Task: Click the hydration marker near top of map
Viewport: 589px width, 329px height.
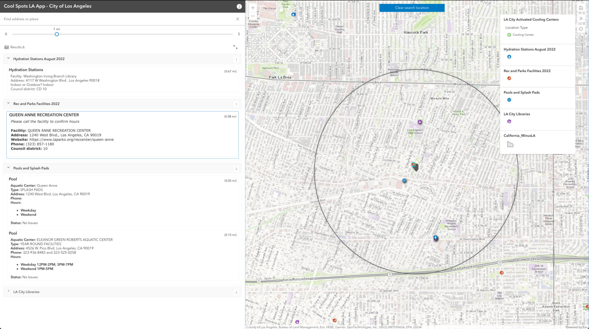Action: coord(294,15)
